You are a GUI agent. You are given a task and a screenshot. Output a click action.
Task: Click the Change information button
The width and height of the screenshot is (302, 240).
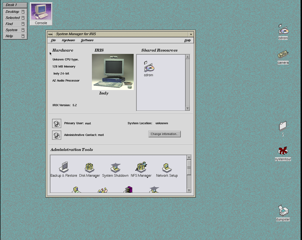coord(165,134)
